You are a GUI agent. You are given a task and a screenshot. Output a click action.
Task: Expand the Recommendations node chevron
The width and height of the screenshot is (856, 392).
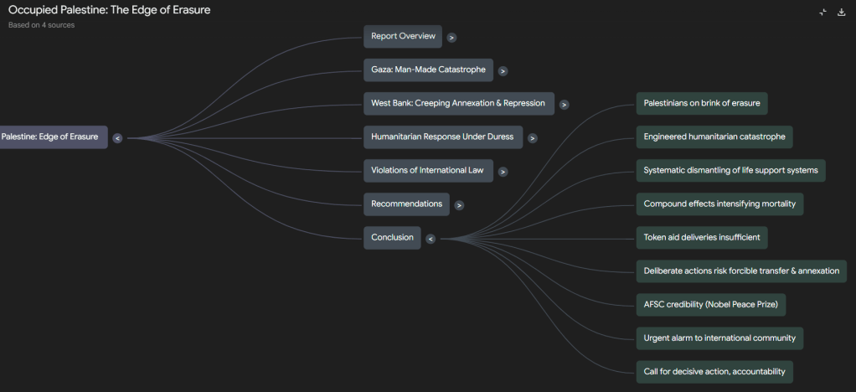[460, 205]
